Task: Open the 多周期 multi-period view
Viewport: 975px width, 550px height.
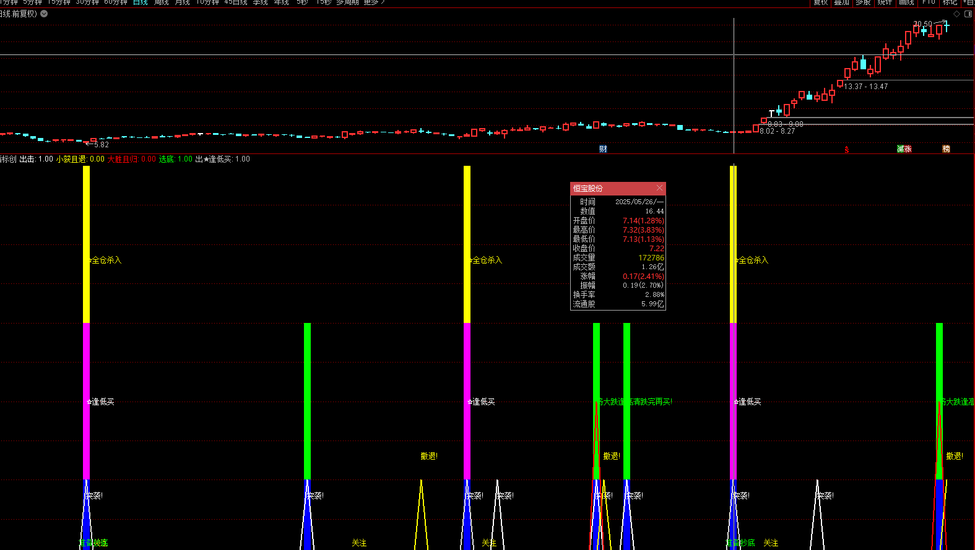Action: (347, 2)
